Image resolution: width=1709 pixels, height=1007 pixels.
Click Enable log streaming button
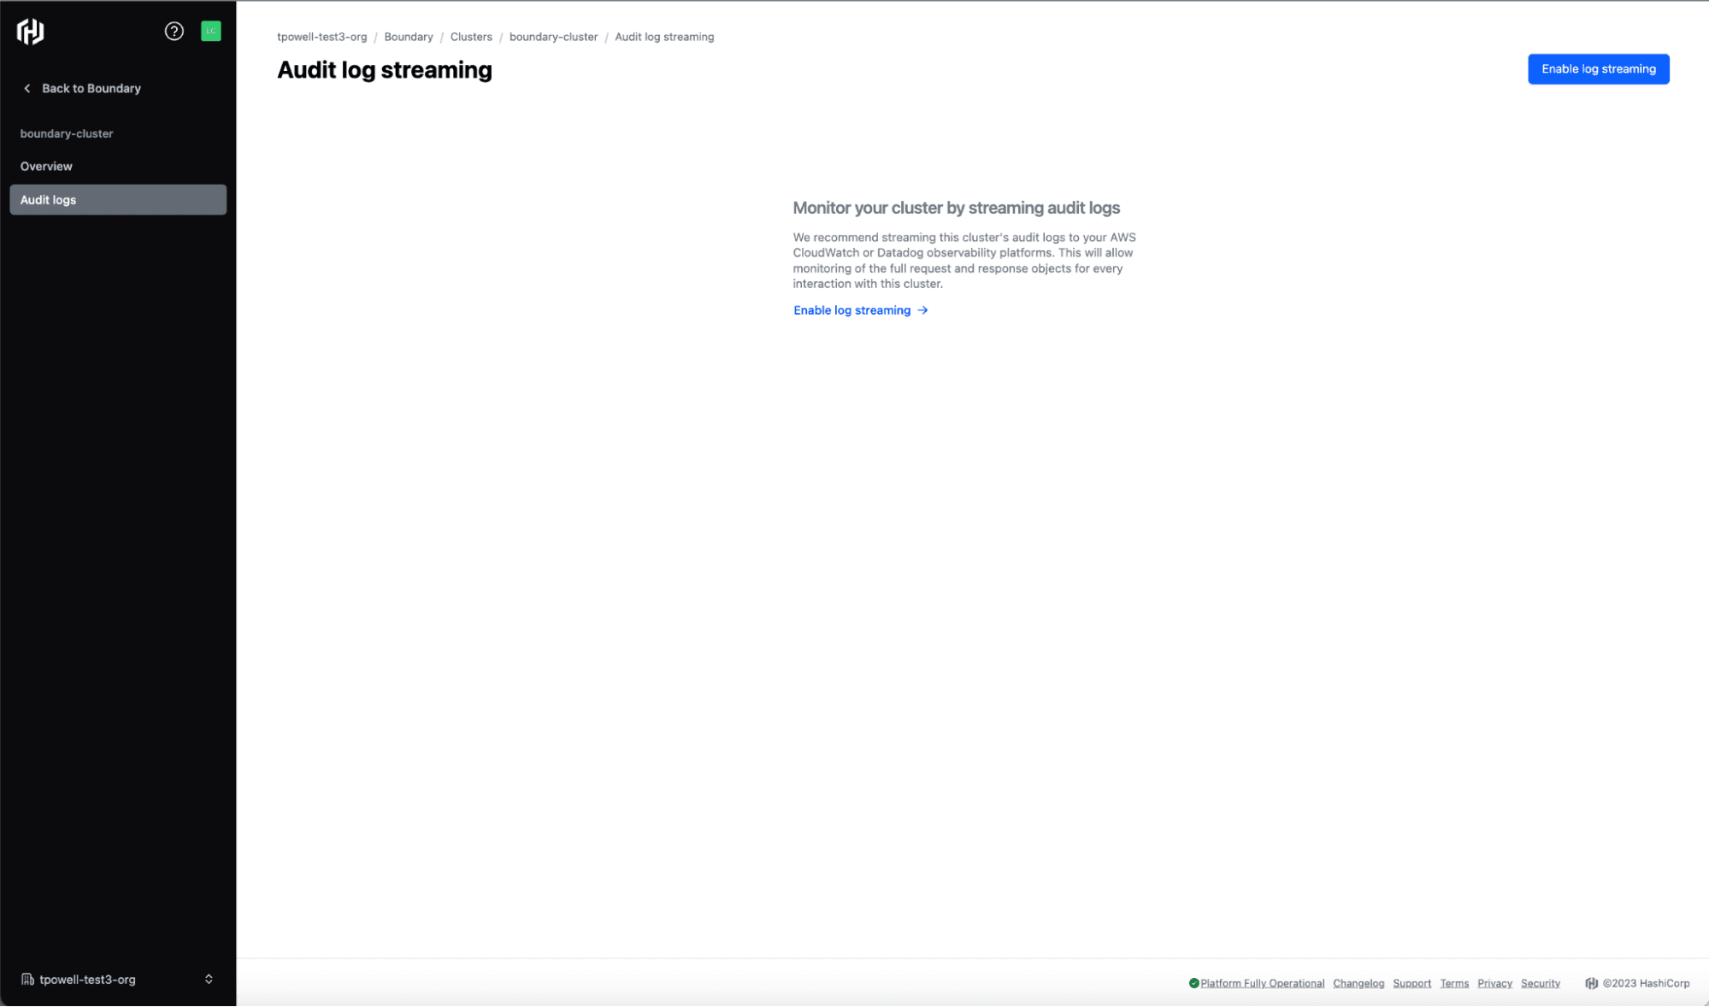[1599, 68]
